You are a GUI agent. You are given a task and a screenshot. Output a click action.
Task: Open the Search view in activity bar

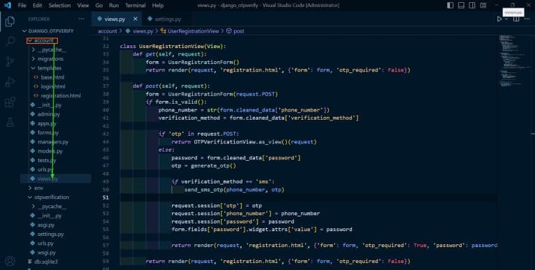click(10, 42)
